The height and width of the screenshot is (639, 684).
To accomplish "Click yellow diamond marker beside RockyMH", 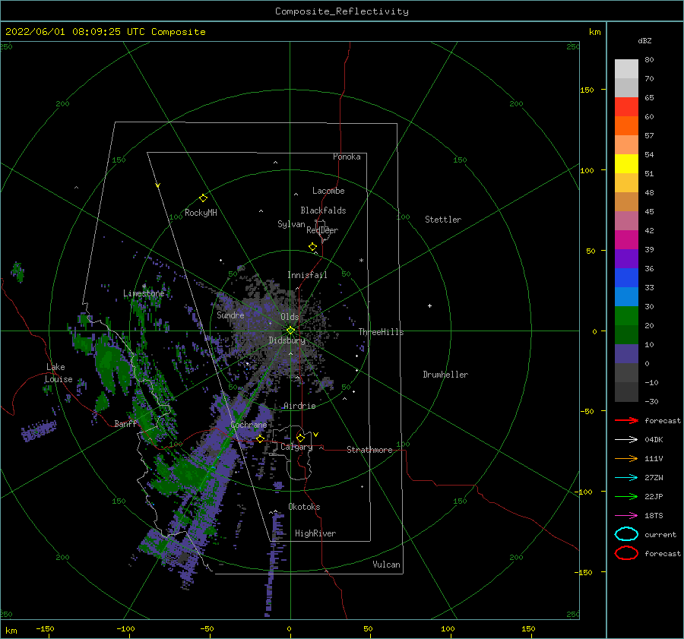I will click(x=203, y=198).
